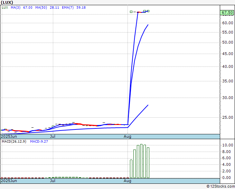The width and height of the screenshot is (235, 189).
Task: Click the 30.00 price axis label
Action: pos(228,98)
